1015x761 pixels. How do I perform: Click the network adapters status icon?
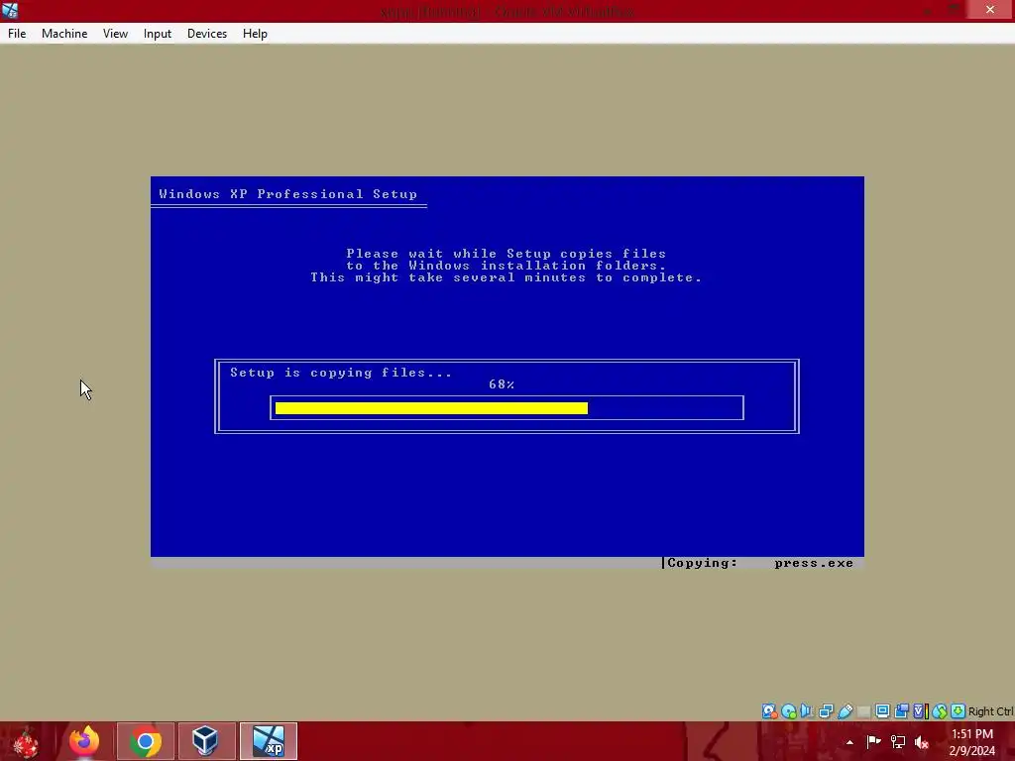[826, 711]
